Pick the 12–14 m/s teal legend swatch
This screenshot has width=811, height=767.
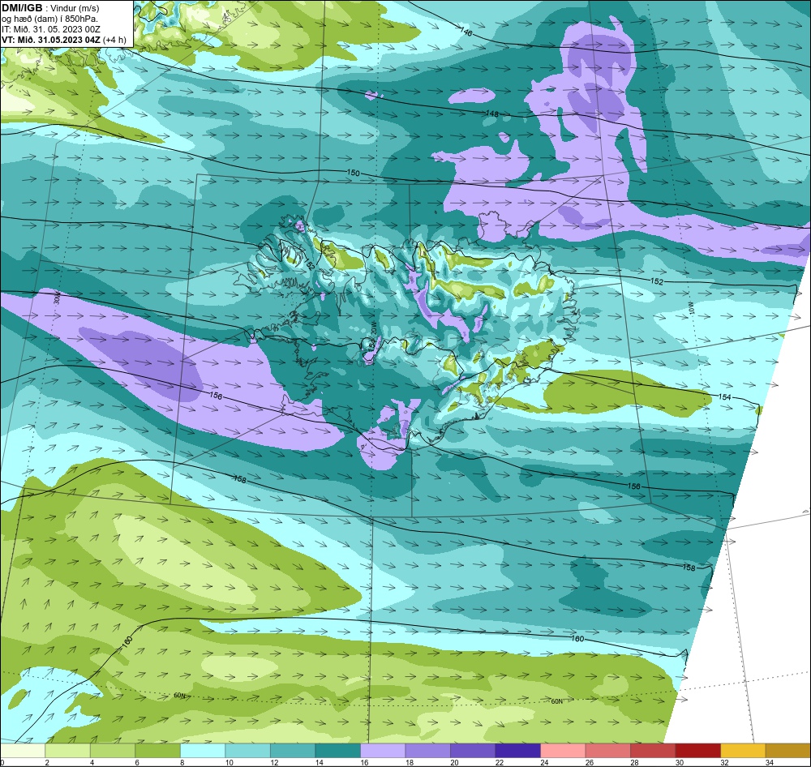[293, 751]
